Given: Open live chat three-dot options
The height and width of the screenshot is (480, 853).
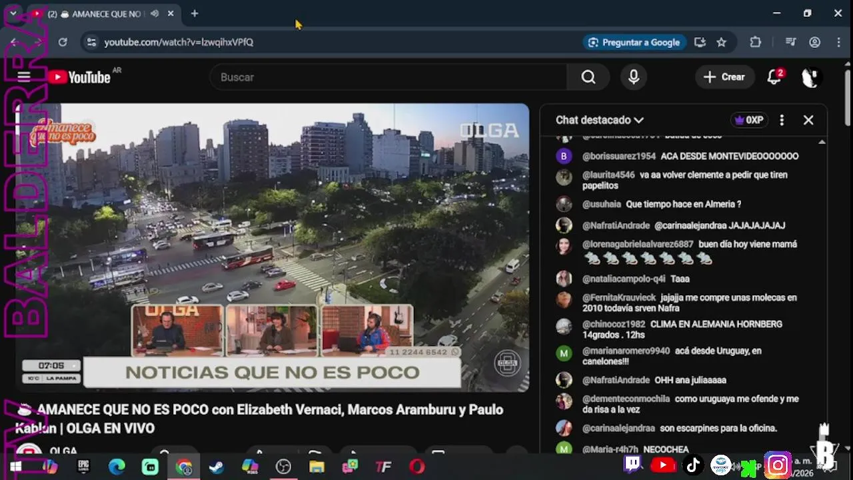Looking at the screenshot, I should [782, 120].
